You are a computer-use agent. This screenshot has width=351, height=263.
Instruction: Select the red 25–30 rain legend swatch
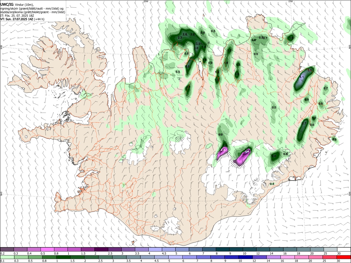pyautogui.click(x=330, y=257)
